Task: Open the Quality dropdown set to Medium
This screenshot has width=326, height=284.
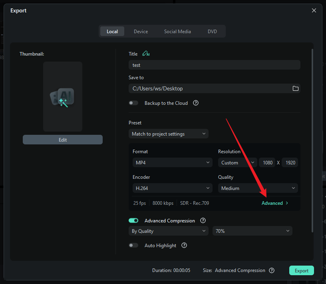Action: point(258,188)
